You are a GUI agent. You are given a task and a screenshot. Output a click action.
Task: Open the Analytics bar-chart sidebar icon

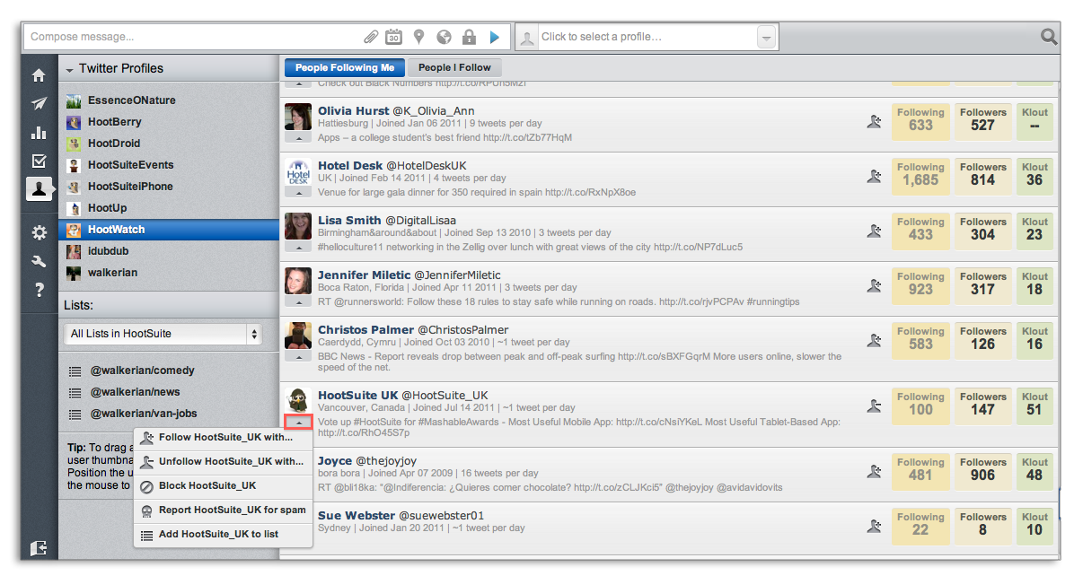click(x=39, y=133)
